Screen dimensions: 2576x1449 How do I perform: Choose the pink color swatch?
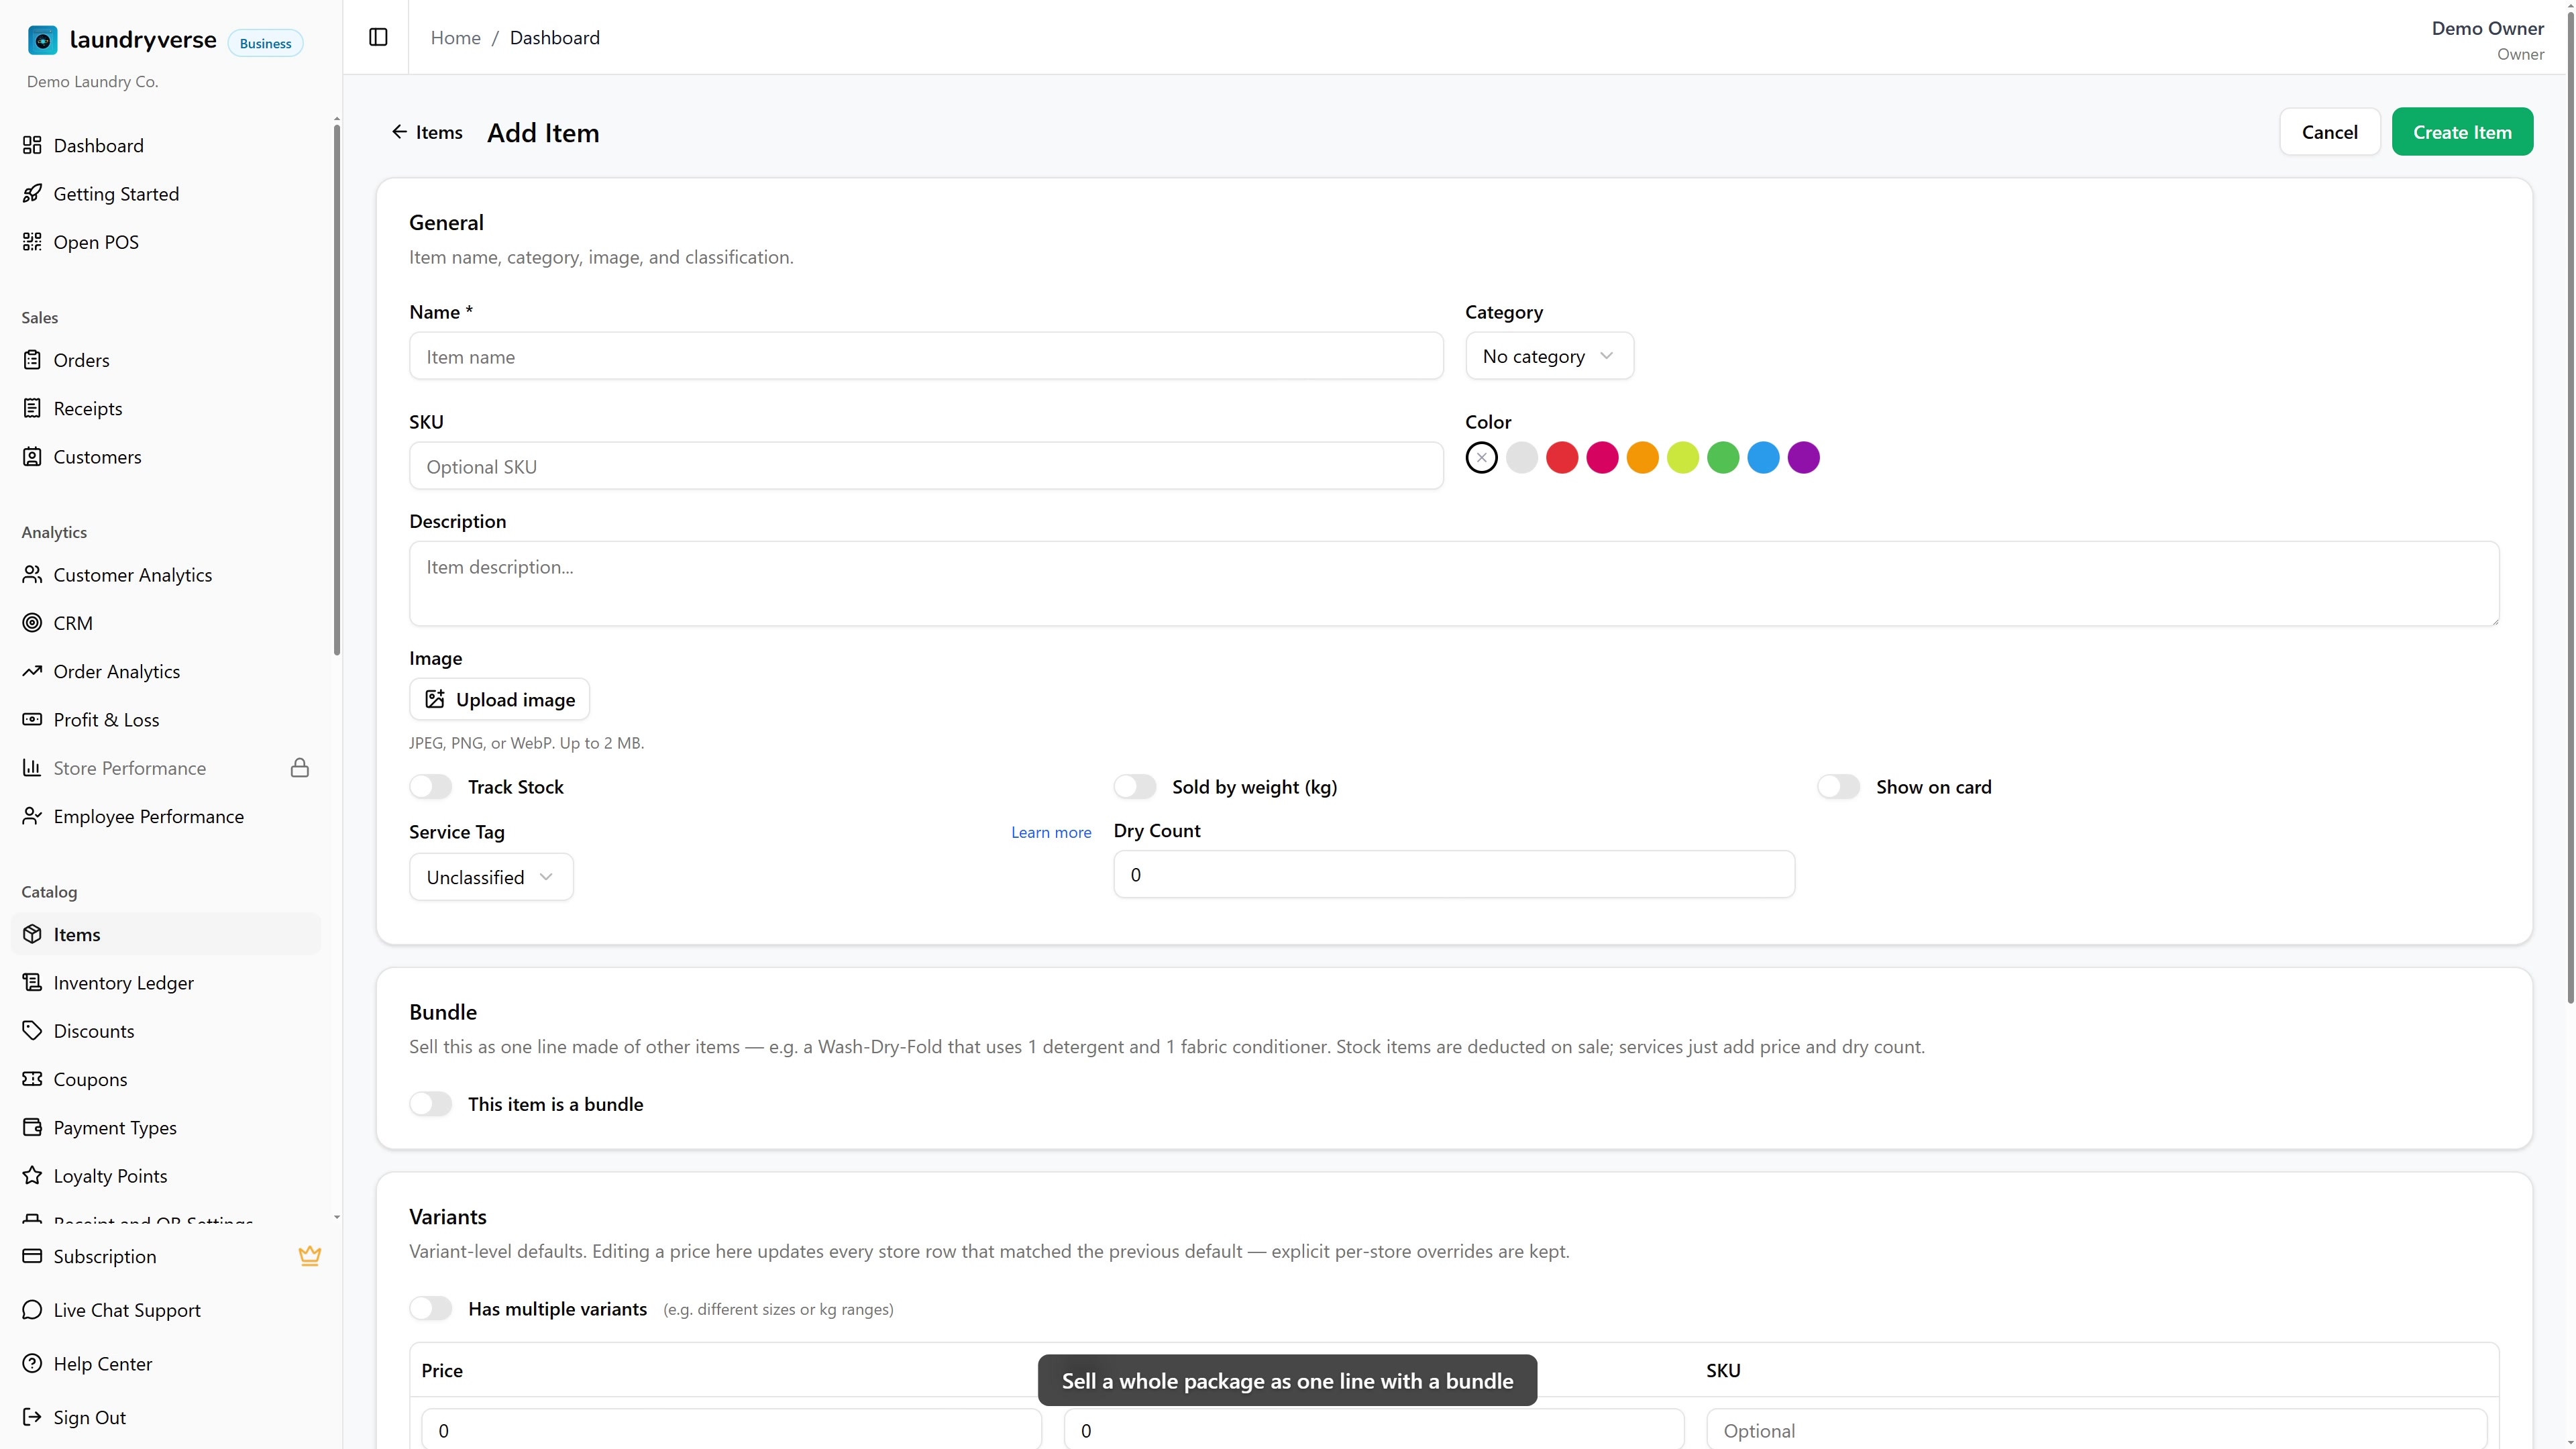(x=1602, y=458)
